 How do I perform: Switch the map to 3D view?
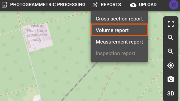point(171,93)
